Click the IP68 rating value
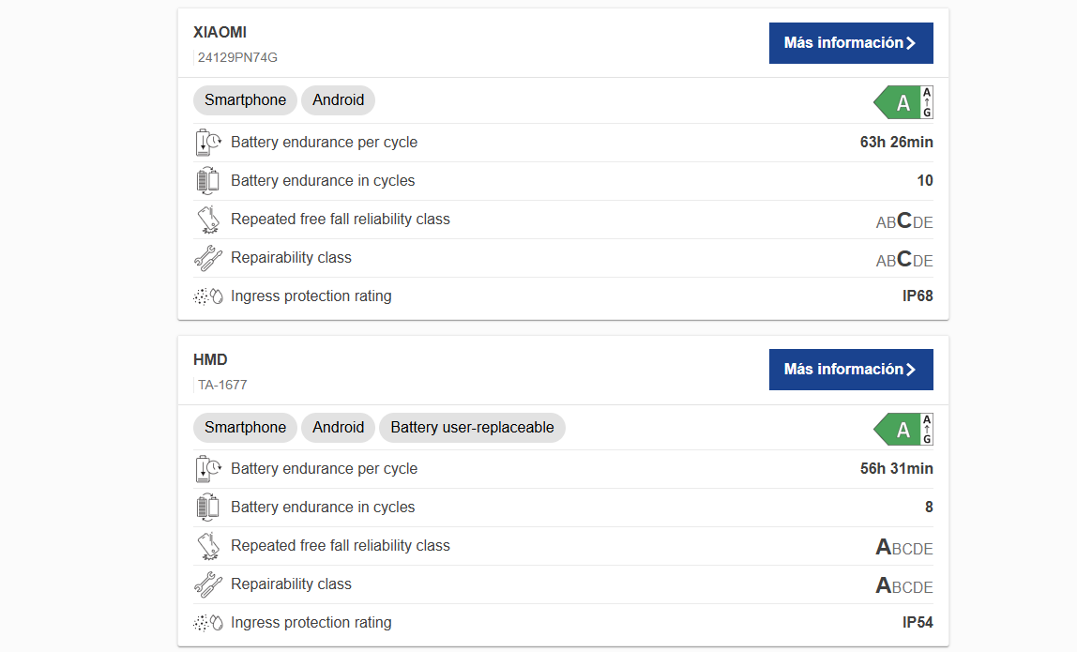 (918, 296)
